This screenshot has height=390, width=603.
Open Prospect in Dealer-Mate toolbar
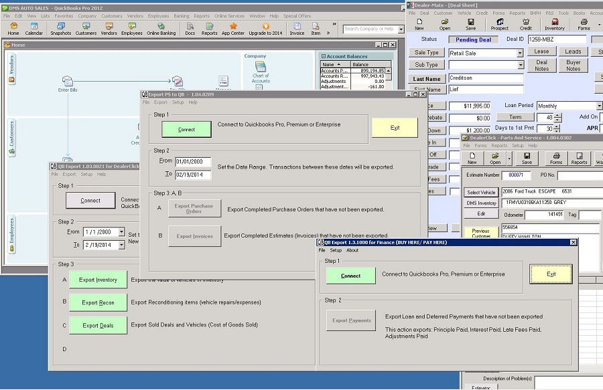500,25
